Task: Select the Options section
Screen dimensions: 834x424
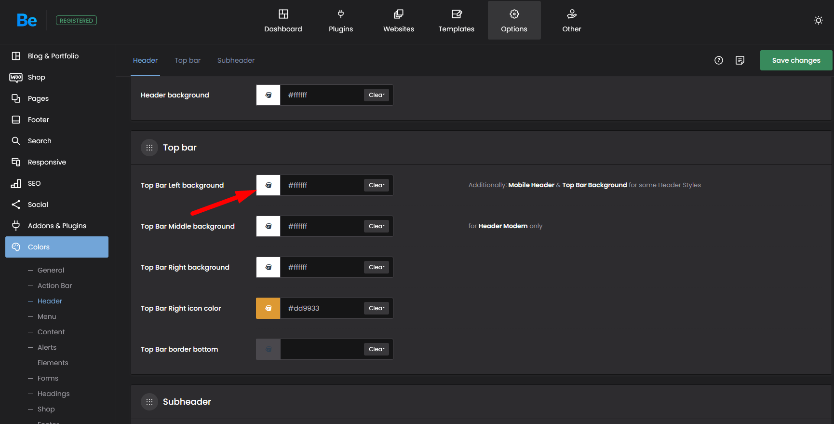Action: click(x=514, y=21)
